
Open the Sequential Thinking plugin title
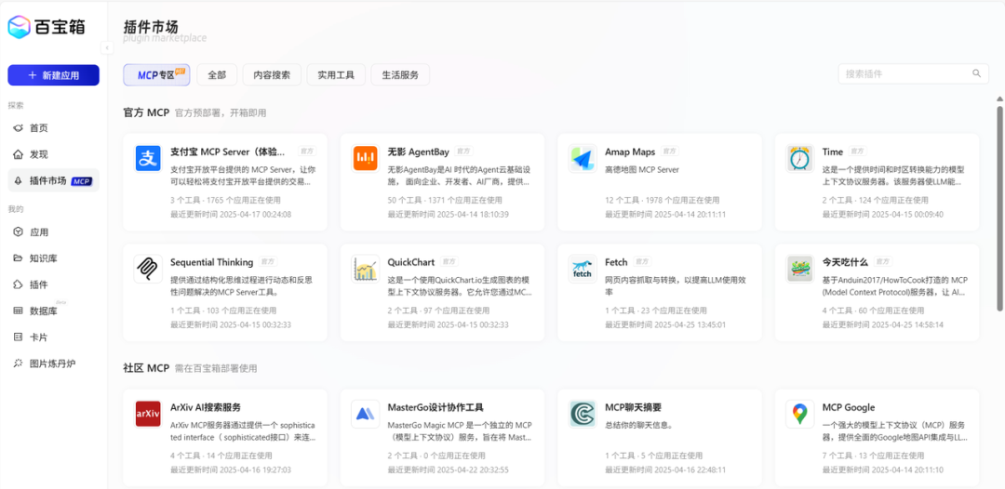click(x=211, y=262)
